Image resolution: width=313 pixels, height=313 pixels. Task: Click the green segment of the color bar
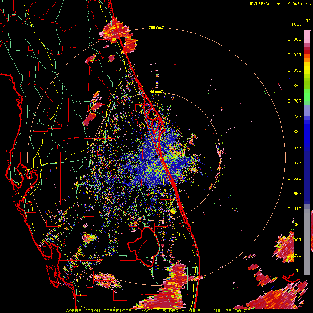click(x=307, y=97)
